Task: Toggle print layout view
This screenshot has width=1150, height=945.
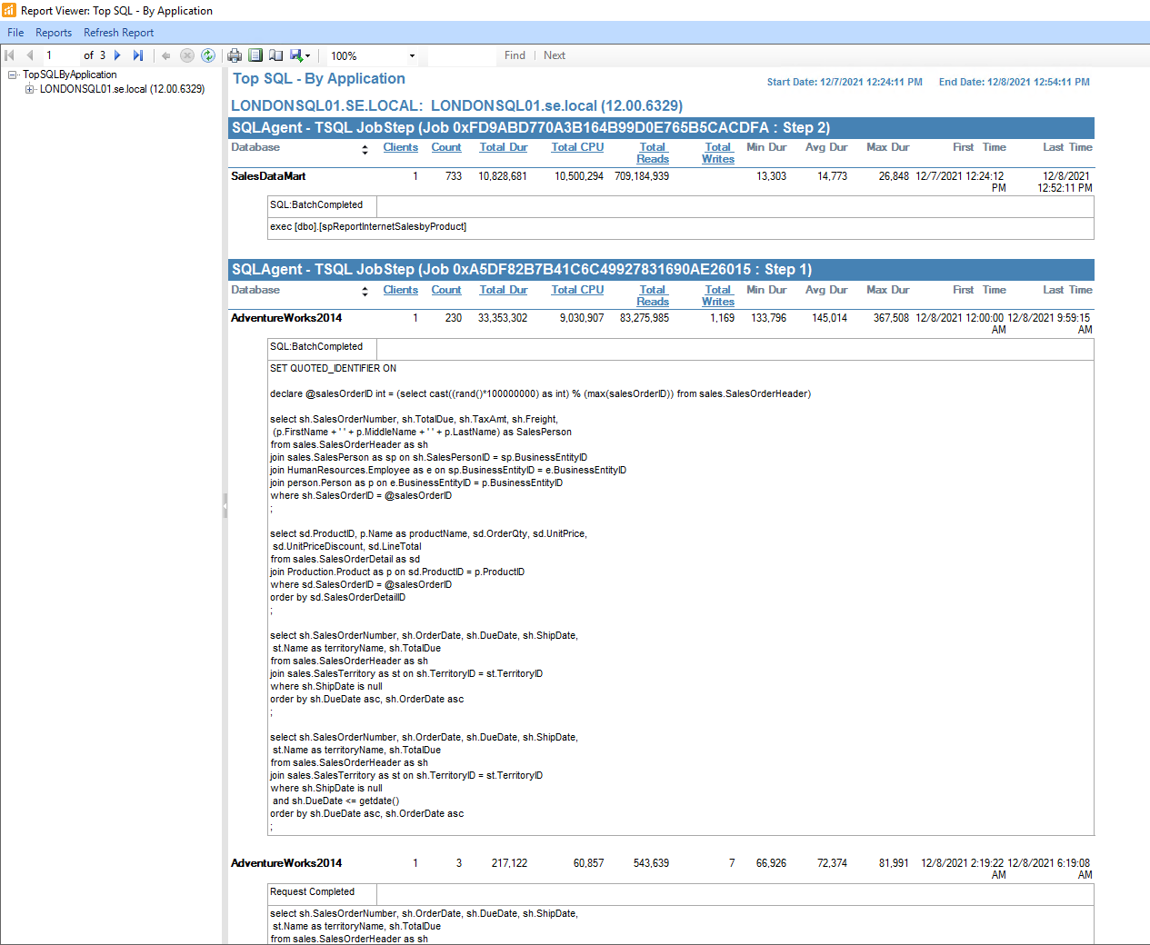Action: [255, 55]
